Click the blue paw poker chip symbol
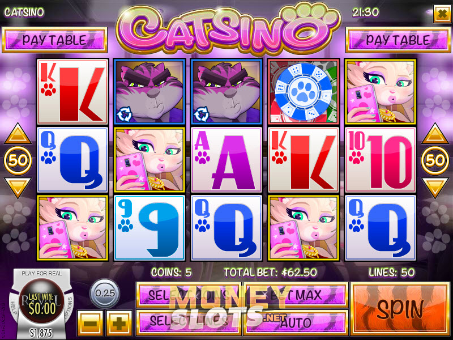 [x=304, y=92]
